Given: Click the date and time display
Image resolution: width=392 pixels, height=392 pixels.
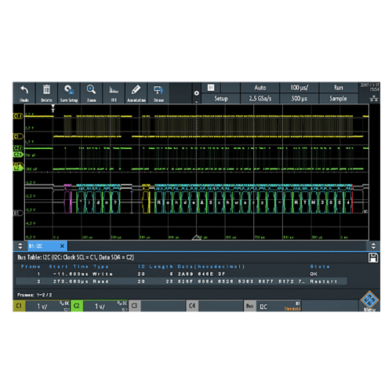Looking at the screenshot, I should click(369, 87).
